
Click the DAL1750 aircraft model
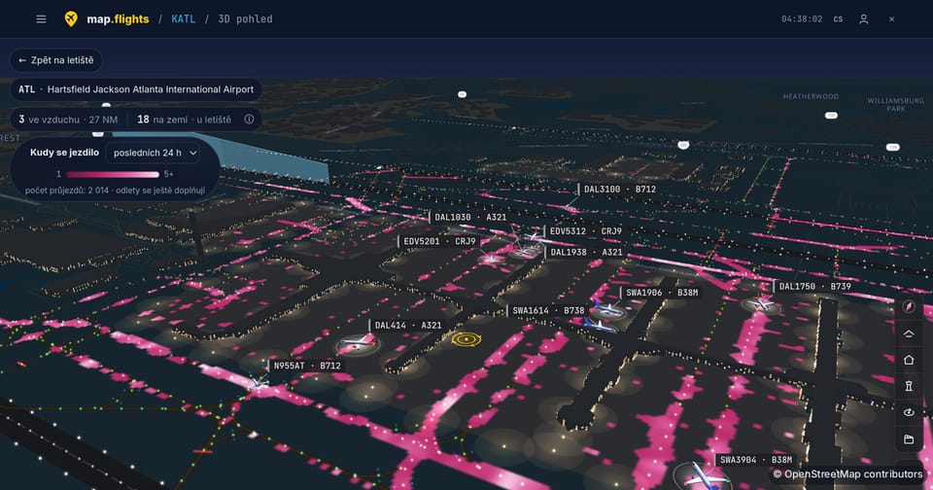761,305
